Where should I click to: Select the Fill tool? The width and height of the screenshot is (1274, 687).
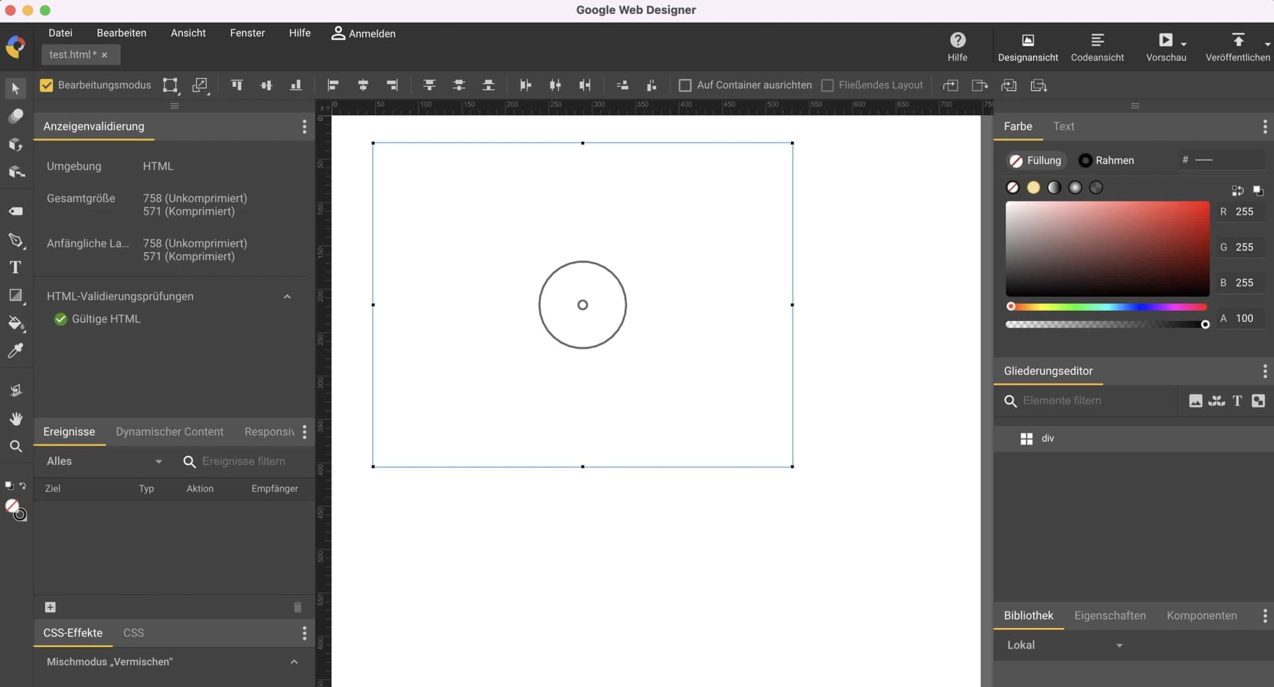click(16, 324)
